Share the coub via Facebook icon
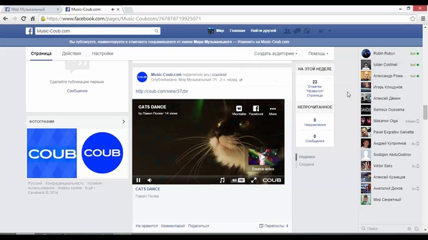 click(255, 110)
